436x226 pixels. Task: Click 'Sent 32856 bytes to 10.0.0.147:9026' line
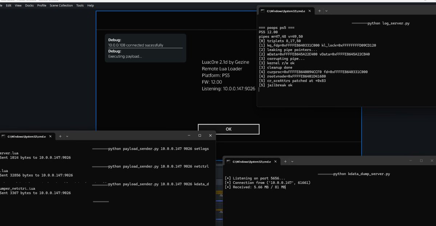[x=36, y=175]
